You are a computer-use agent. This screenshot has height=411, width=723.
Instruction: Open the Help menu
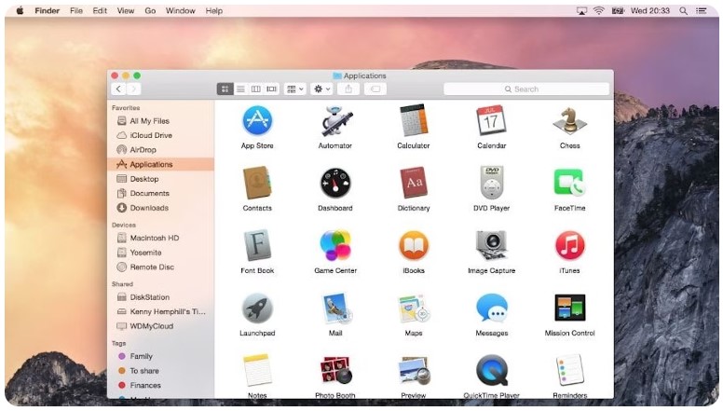click(x=214, y=10)
